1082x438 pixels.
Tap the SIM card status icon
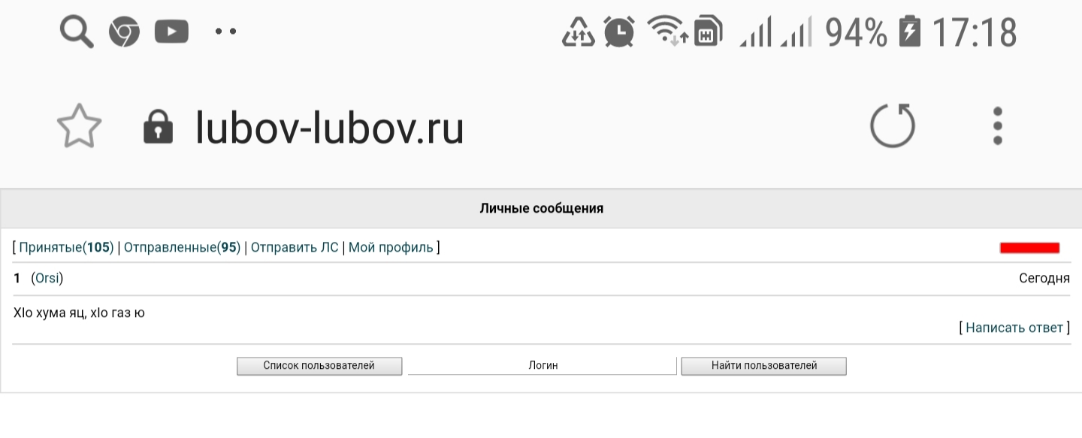pos(708,32)
